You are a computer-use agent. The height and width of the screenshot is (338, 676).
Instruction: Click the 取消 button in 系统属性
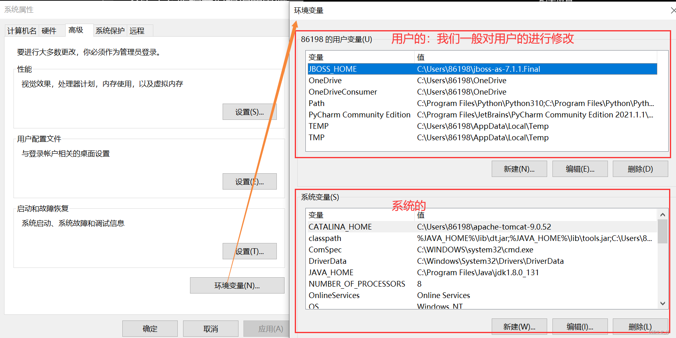[x=211, y=329]
